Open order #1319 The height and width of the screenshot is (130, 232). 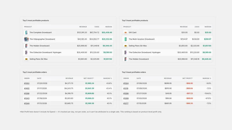(x=126, y=88)
